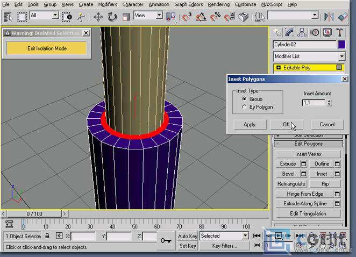356x257 pixels.
Task: Click OK in Inset Polygons dialog
Action: [x=287, y=125]
